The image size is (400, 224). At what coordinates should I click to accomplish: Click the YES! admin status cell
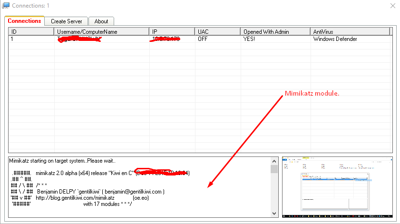(249, 39)
